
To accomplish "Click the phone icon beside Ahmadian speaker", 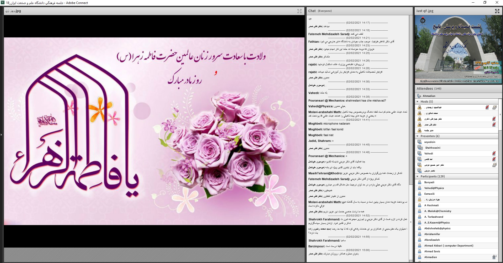I will pyautogui.click(x=419, y=96).
